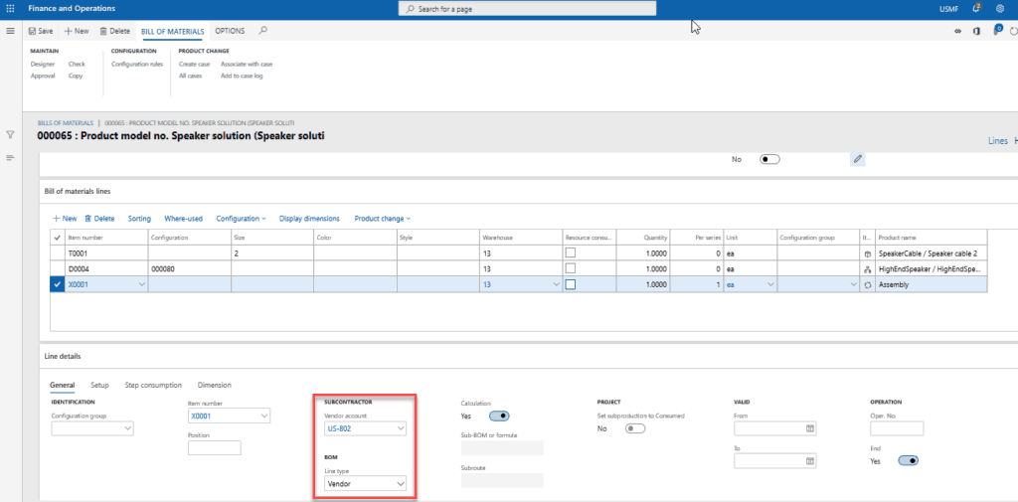Click Display dimensions button
The height and width of the screenshot is (502, 1018).
[310, 219]
